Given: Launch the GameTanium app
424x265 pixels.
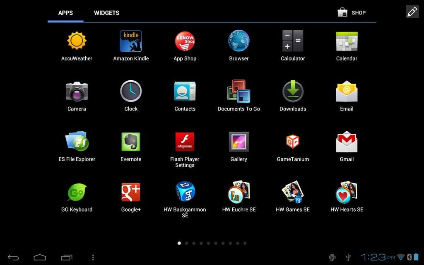Looking at the screenshot, I should [293, 142].
